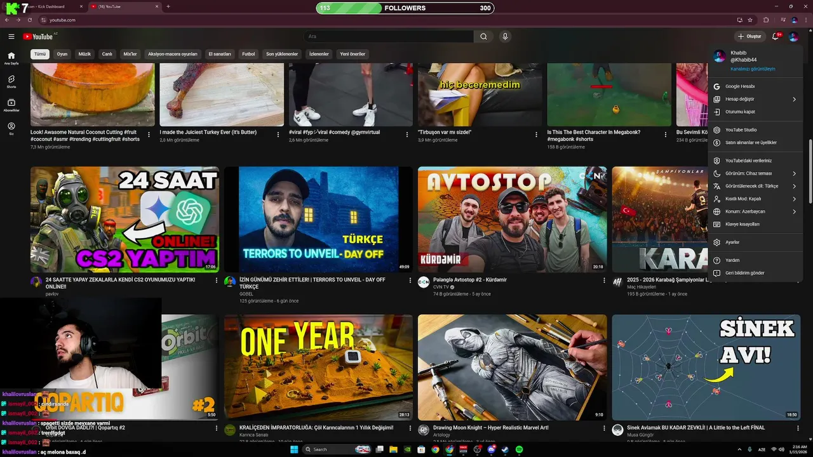This screenshot has width=813, height=457.
Task: Select the Oyun filter chip
Action: coord(62,54)
